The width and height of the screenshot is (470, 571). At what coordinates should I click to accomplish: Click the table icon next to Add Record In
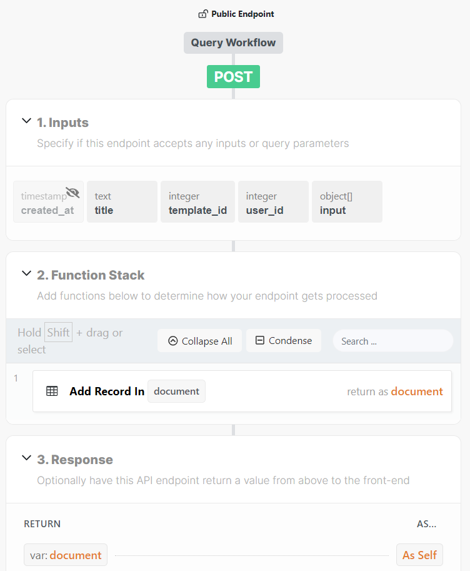52,392
